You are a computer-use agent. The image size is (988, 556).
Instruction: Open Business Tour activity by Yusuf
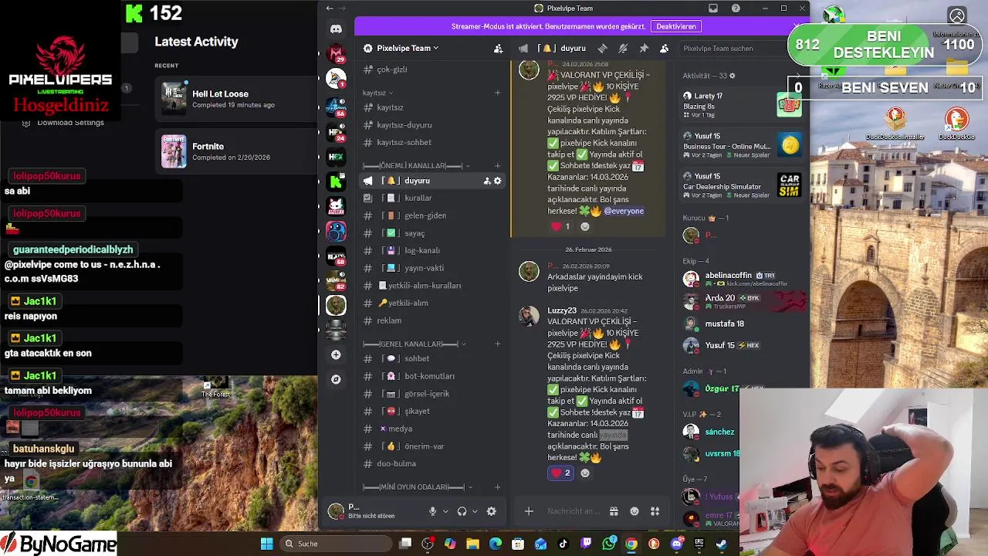(742, 144)
